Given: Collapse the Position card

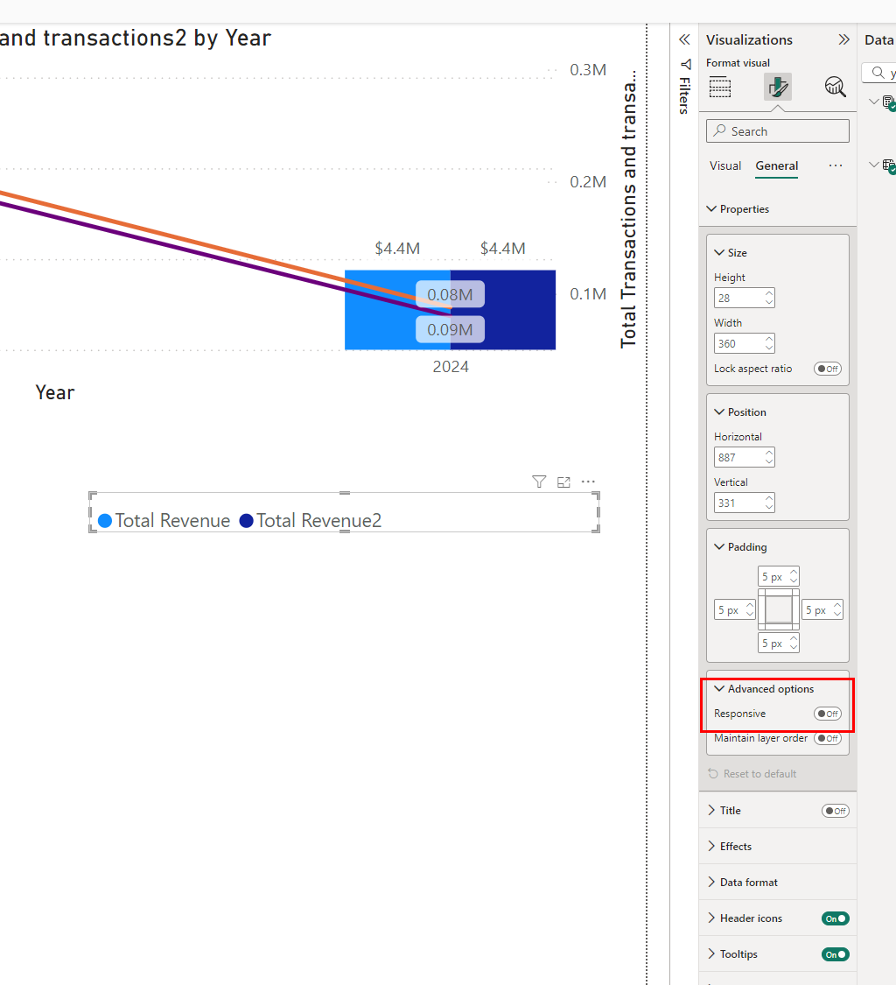Looking at the screenshot, I should [719, 412].
